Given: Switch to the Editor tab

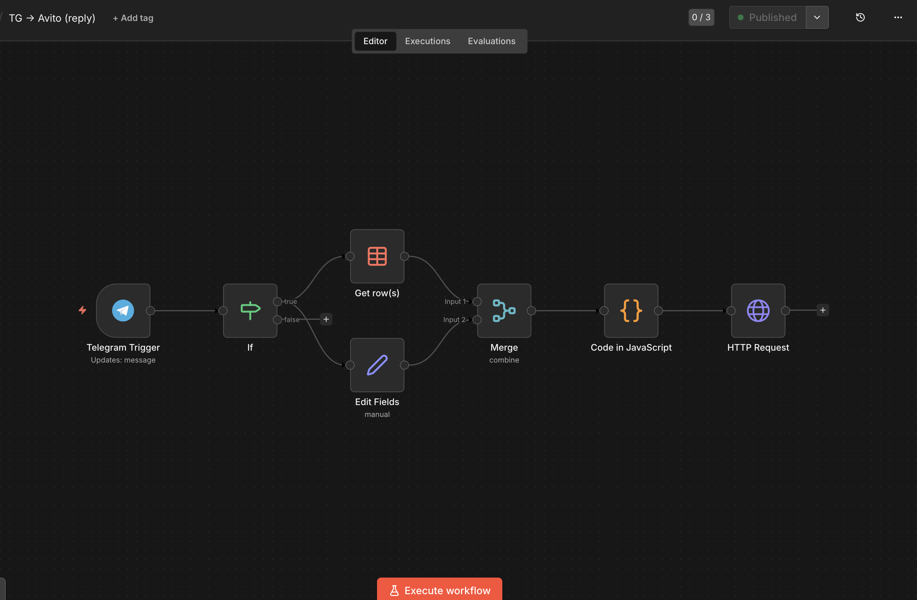Looking at the screenshot, I should (375, 41).
